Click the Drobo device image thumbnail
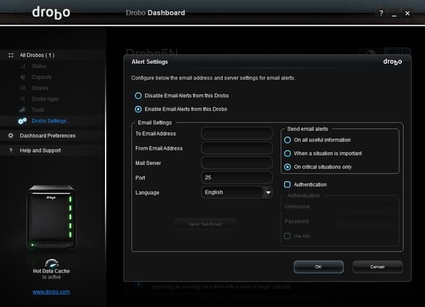The height and width of the screenshot is (307, 425). (x=52, y=217)
